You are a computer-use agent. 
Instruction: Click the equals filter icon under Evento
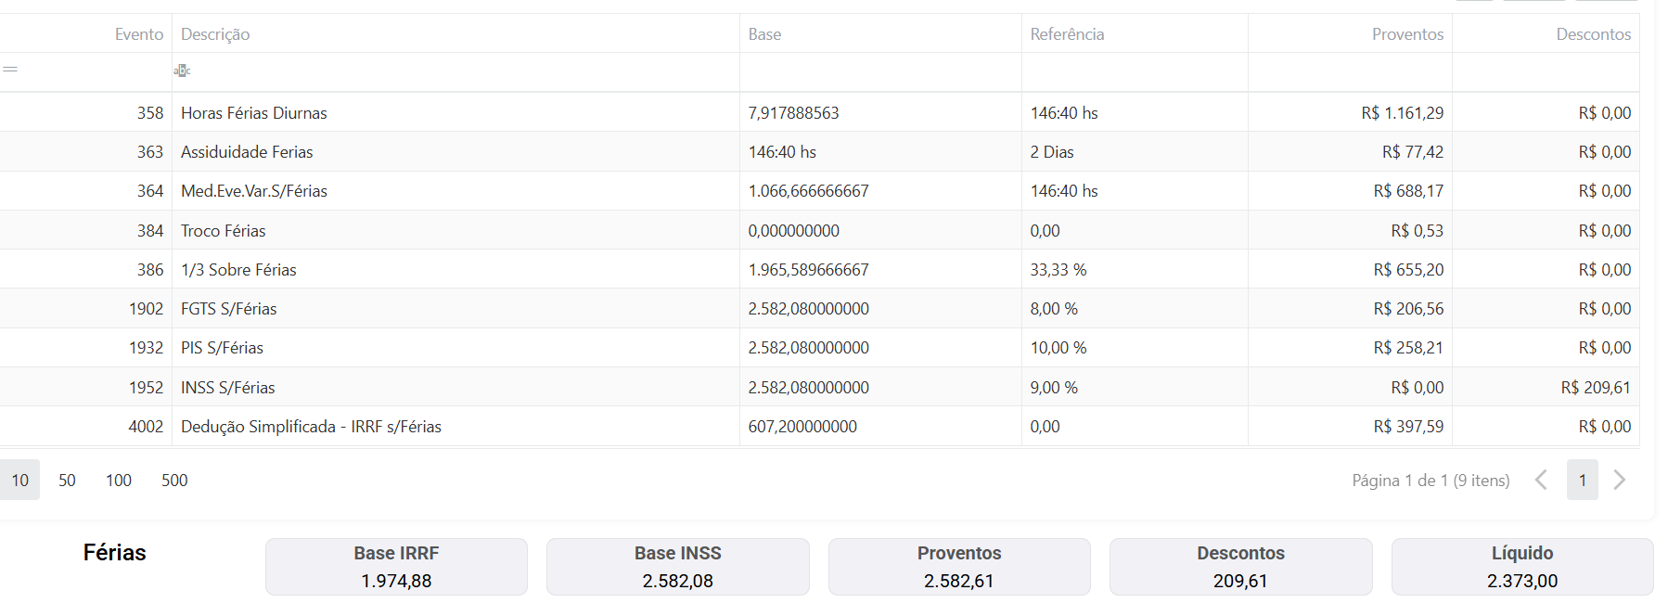pyautogui.click(x=10, y=70)
